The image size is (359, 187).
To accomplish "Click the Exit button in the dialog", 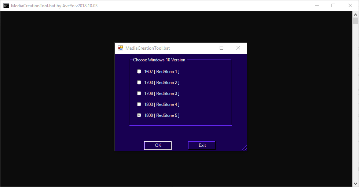I will point(202,145).
